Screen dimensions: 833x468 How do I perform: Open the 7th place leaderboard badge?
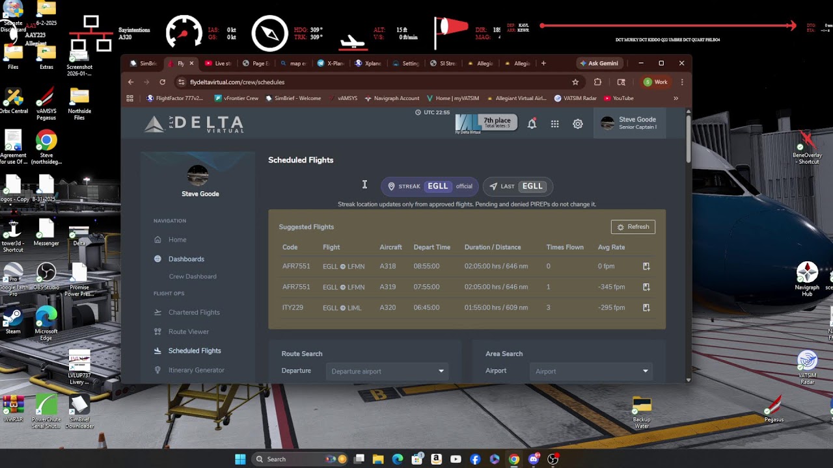click(487, 123)
